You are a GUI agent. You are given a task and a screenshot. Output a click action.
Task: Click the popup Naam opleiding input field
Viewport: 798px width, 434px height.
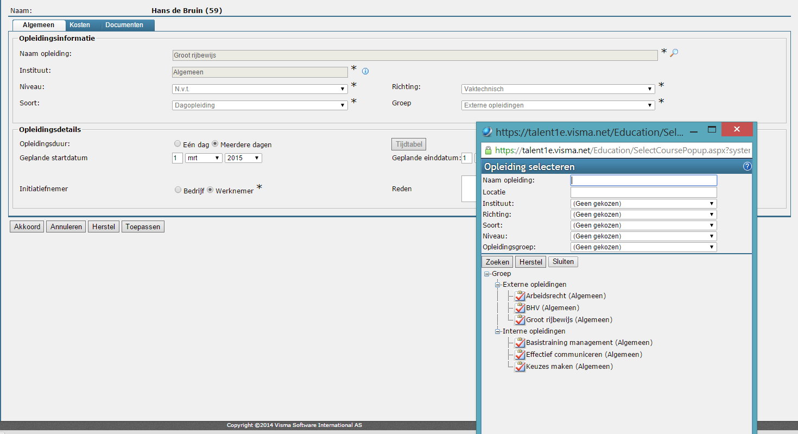click(x=644, y=180)
